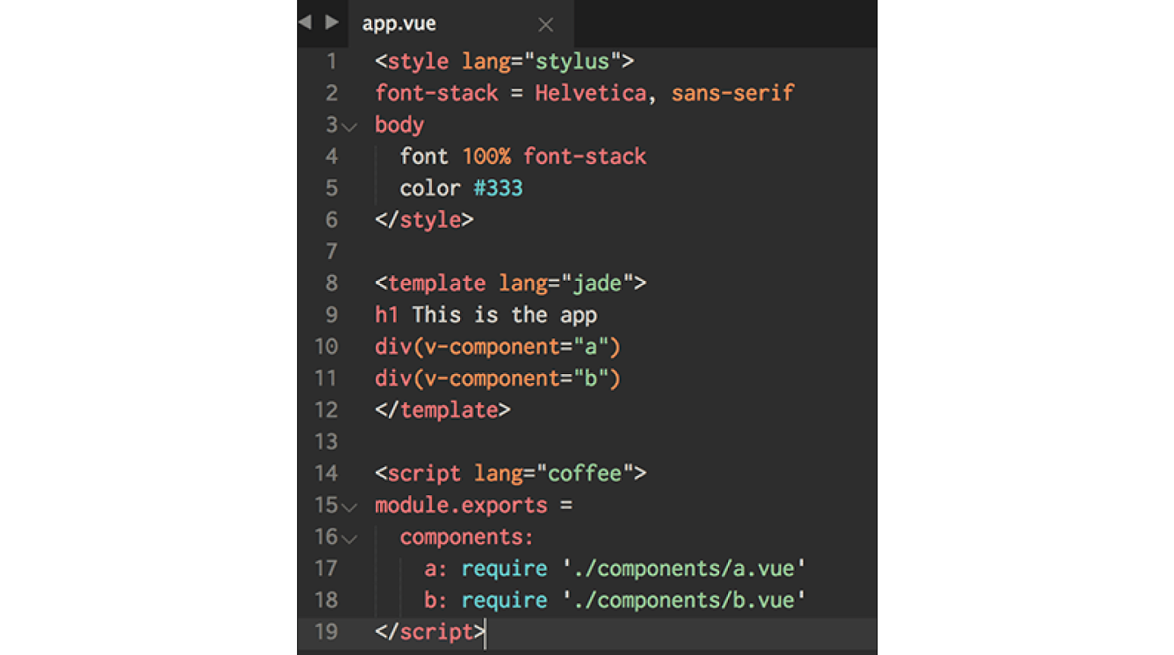This screenshot has width=1174, height=655.
Task: Click line number 19 in the gutter
Action: click(327, 632)
